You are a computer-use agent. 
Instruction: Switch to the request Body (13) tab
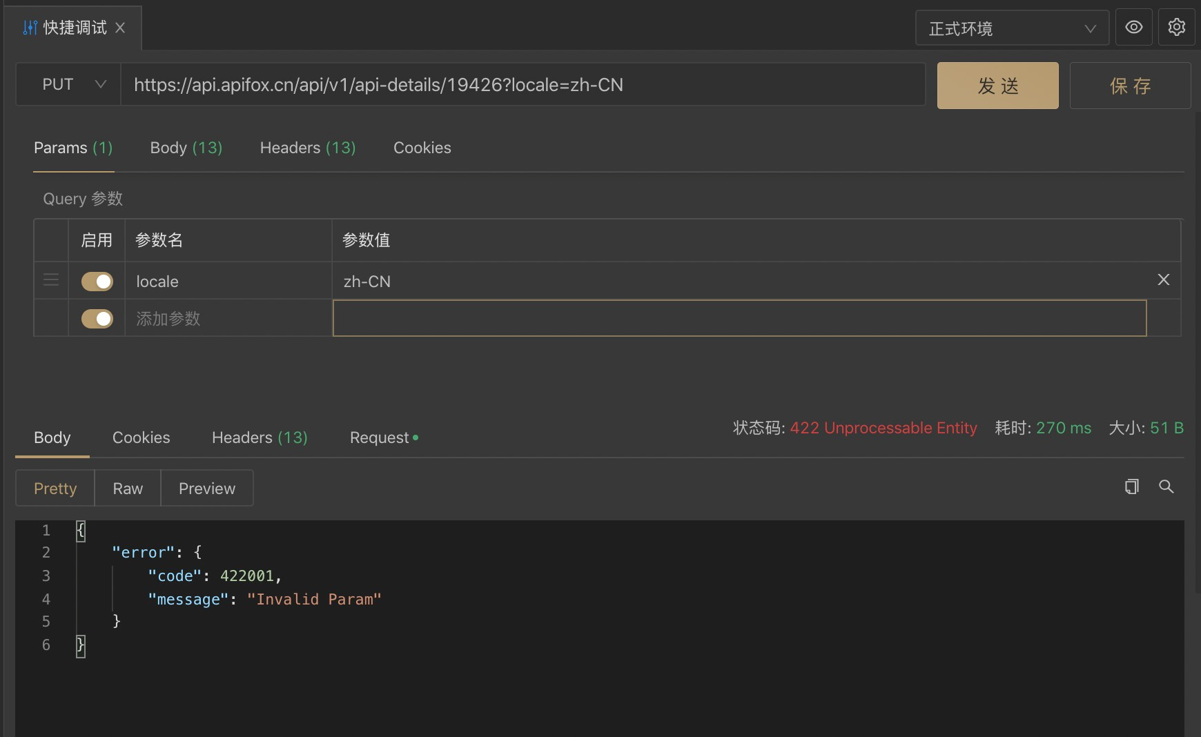pyautogui.click(x=186, y=148)
